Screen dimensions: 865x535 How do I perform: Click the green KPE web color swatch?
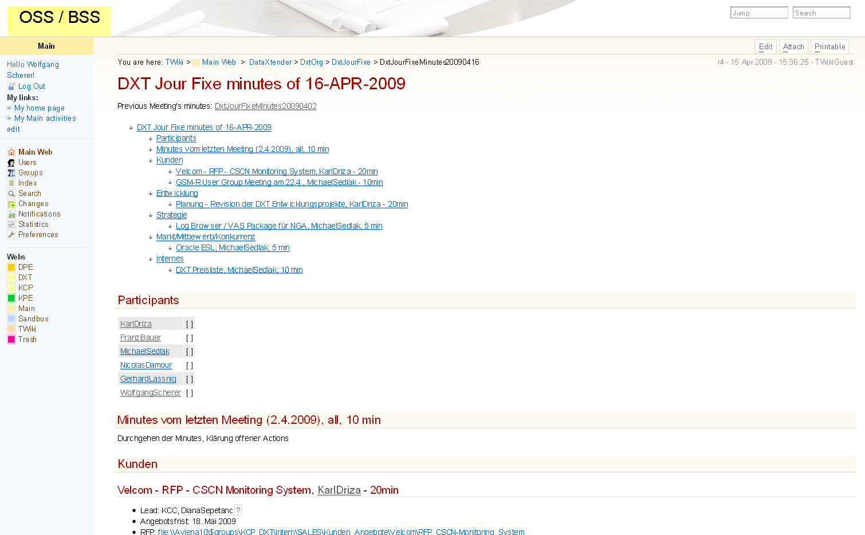click(x=11, y=298)
